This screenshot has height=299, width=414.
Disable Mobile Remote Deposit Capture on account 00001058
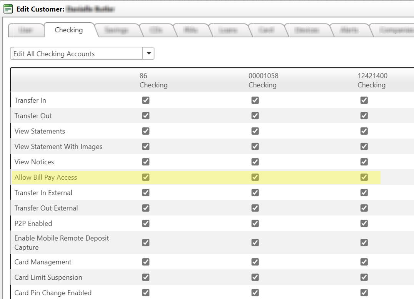click(255, 242)
